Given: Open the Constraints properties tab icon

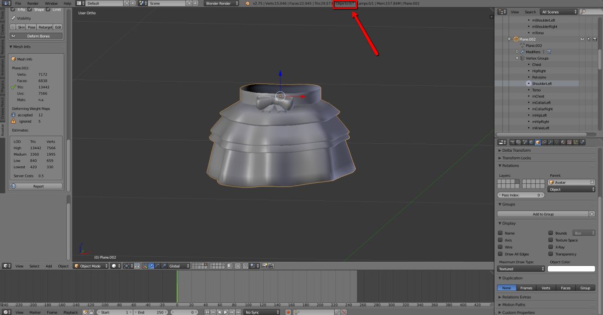Looking at the screenshot, I should coord(544,142).
